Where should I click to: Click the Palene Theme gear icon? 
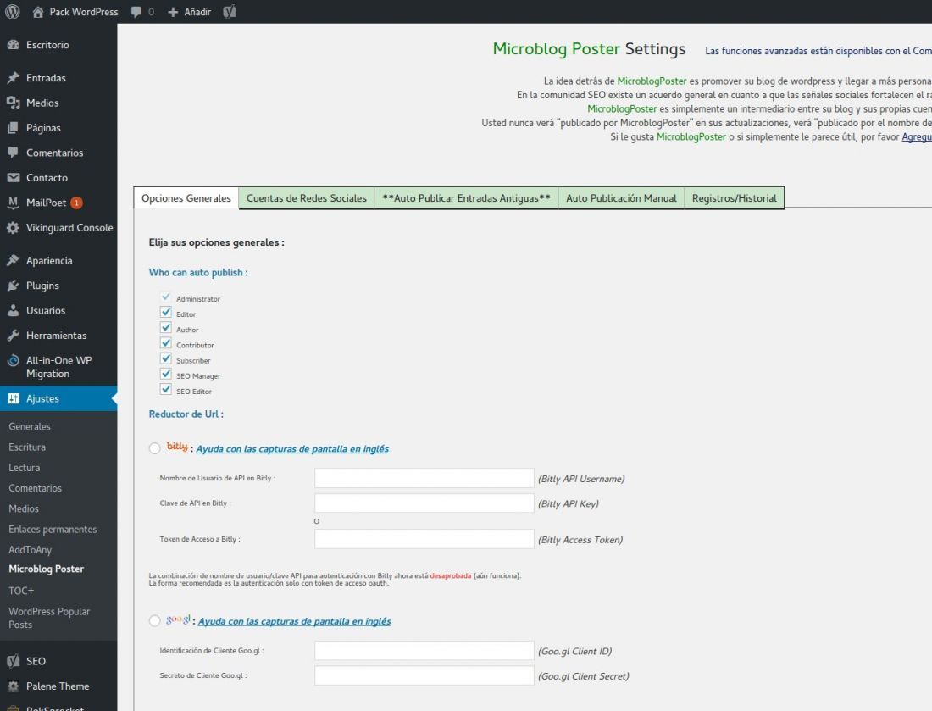pyautogui.click(x=13, y=686)
